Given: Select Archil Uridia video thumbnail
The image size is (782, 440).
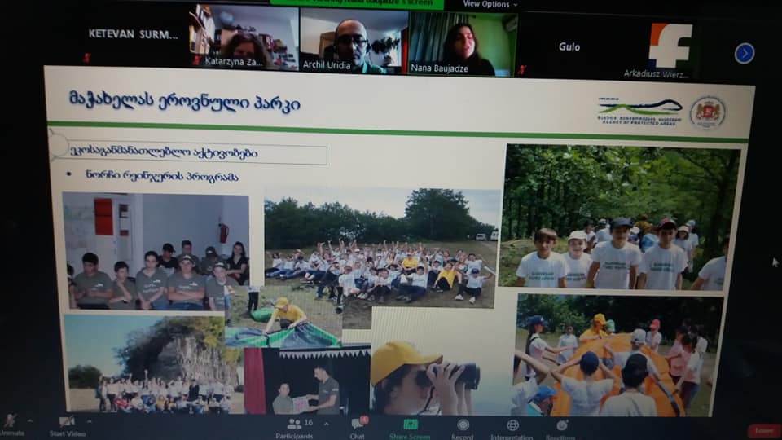Looking at the screenshot, I should pos(354,42).
